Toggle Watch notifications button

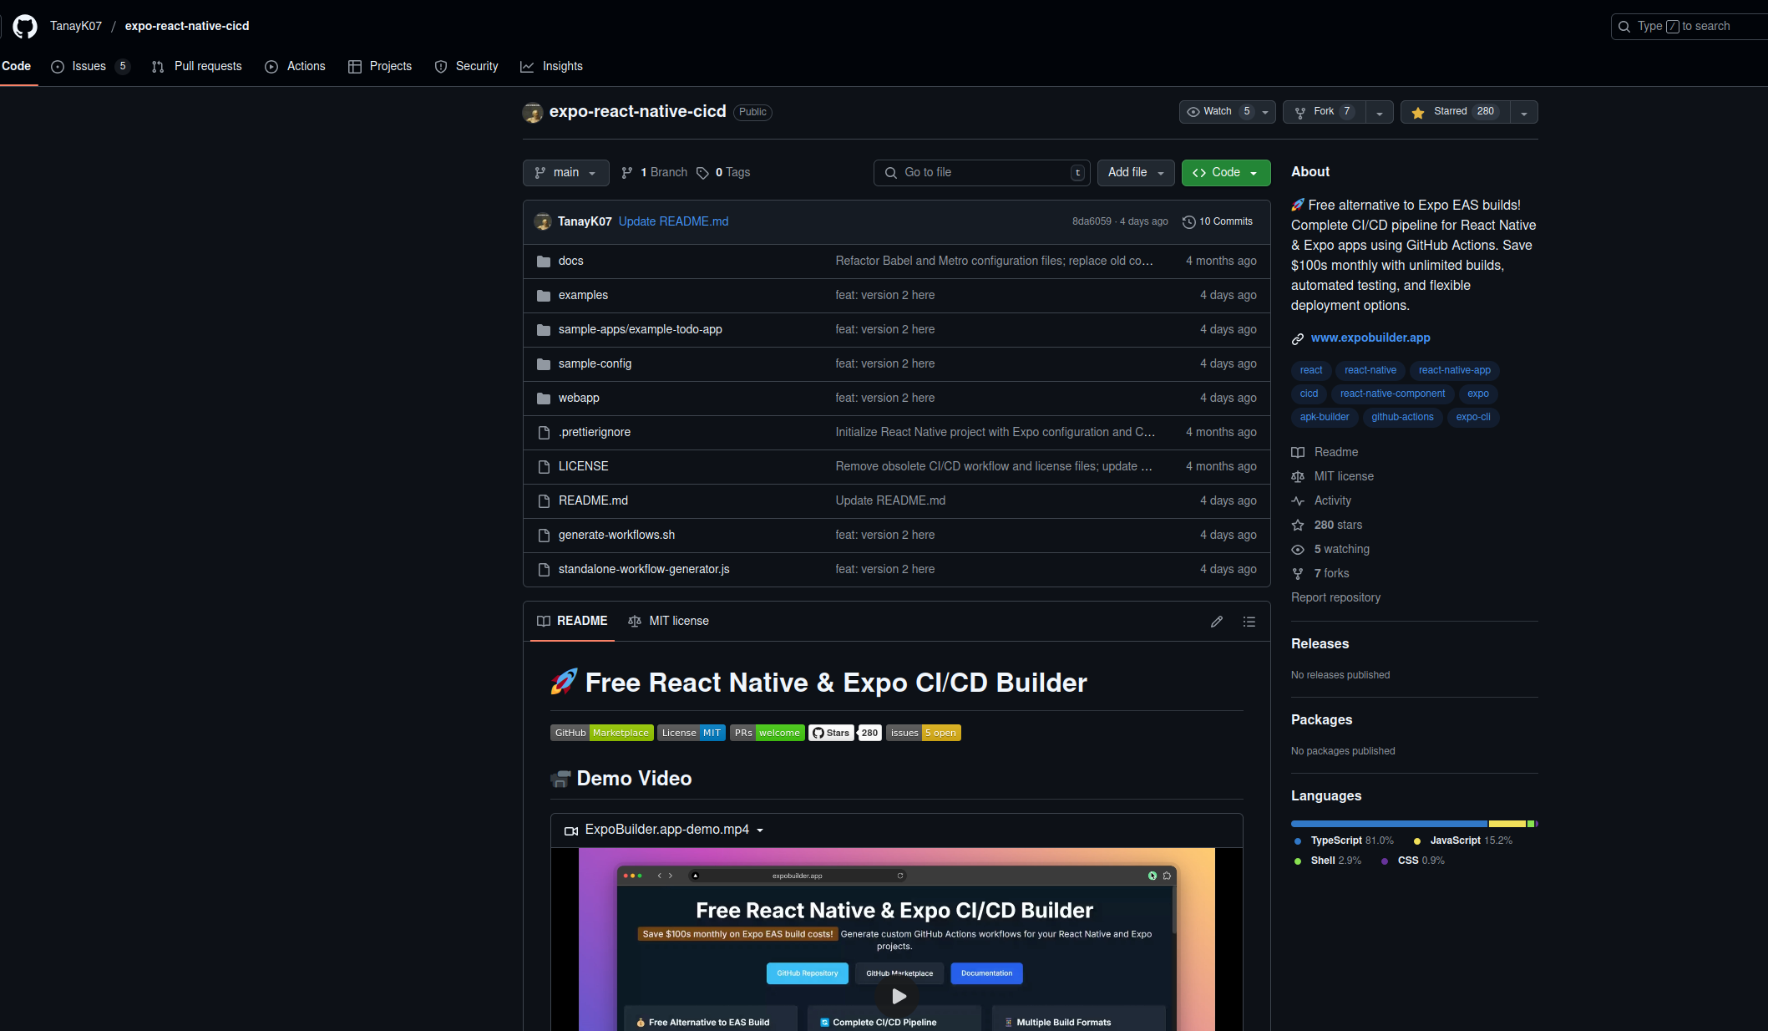pos(1228,112)
